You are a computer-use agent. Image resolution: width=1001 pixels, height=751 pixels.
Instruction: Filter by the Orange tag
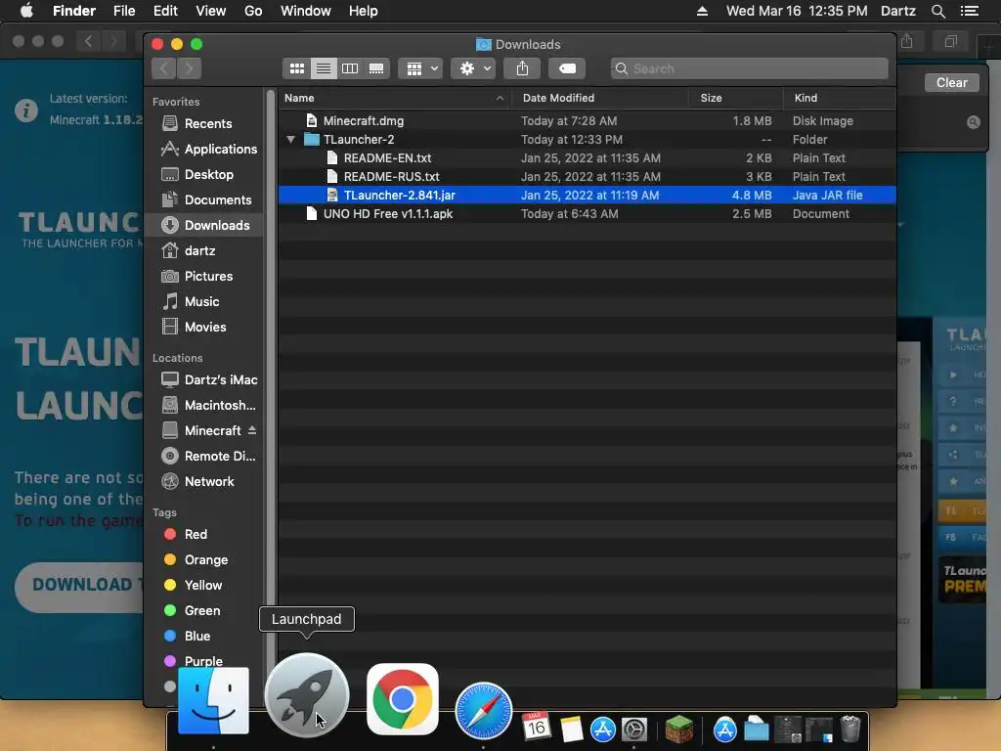coord(204,560)
